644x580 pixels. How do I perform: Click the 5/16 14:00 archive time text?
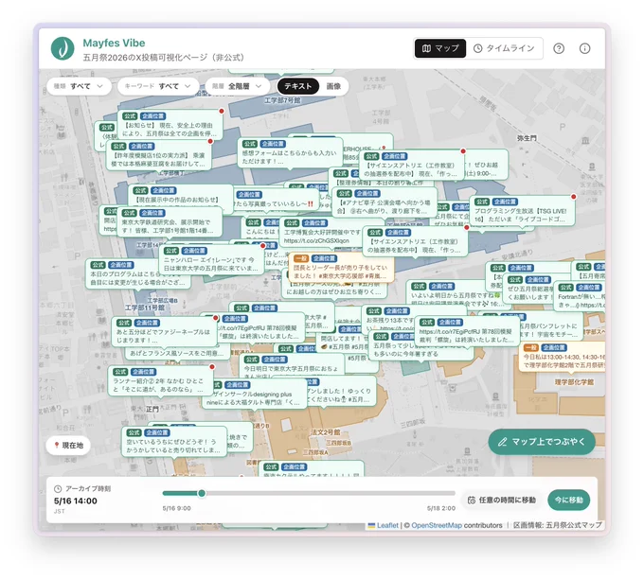[x=76, y=501]
